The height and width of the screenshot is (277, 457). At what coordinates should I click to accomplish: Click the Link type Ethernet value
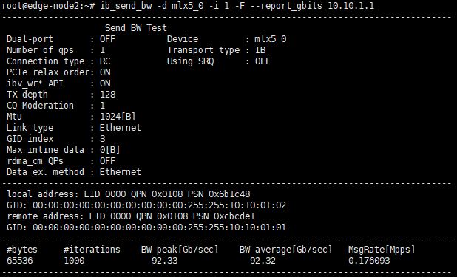coord(120,128)
